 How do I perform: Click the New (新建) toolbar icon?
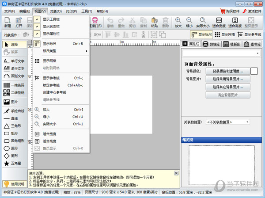[x=8, y=23]
